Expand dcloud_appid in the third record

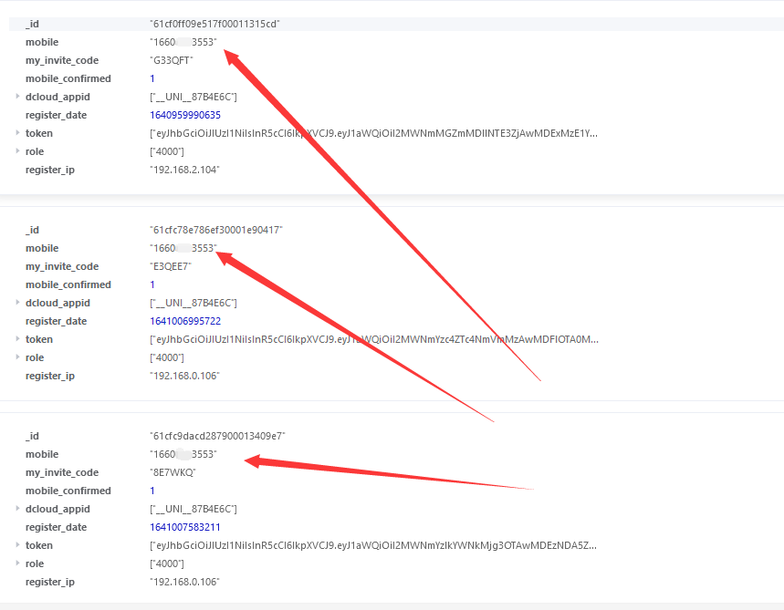(x=17, y=509)
